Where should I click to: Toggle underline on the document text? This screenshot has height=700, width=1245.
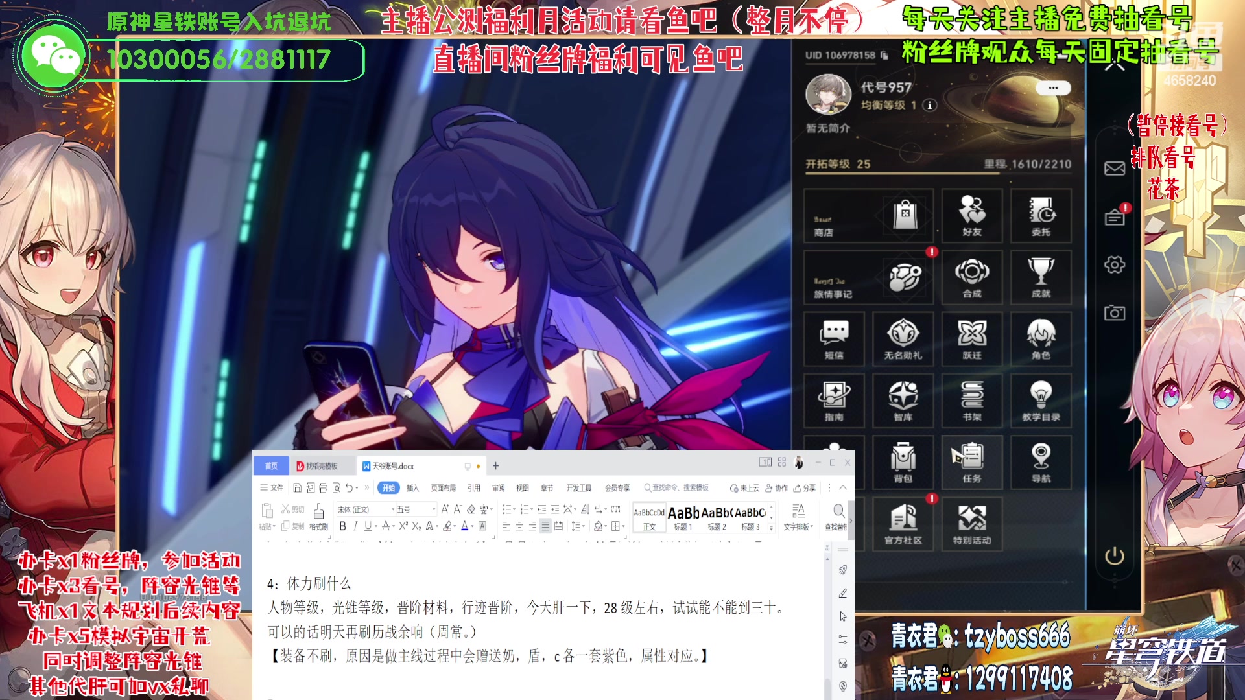[366, 526]
